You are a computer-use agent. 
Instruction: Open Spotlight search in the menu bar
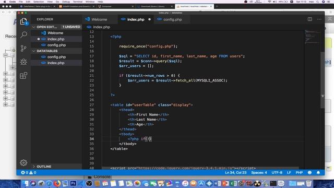pyautogui.click(x=317, y=2)
